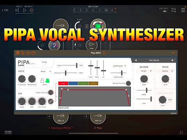Toggle the Mod button beside lower Level knob
187x140 pixels.
[x=170, y=100]
